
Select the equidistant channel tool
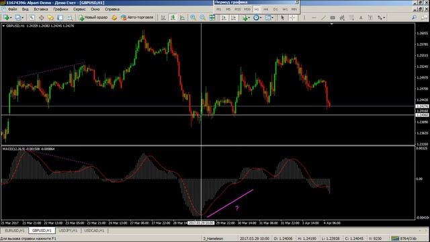(x=342, y=17)
